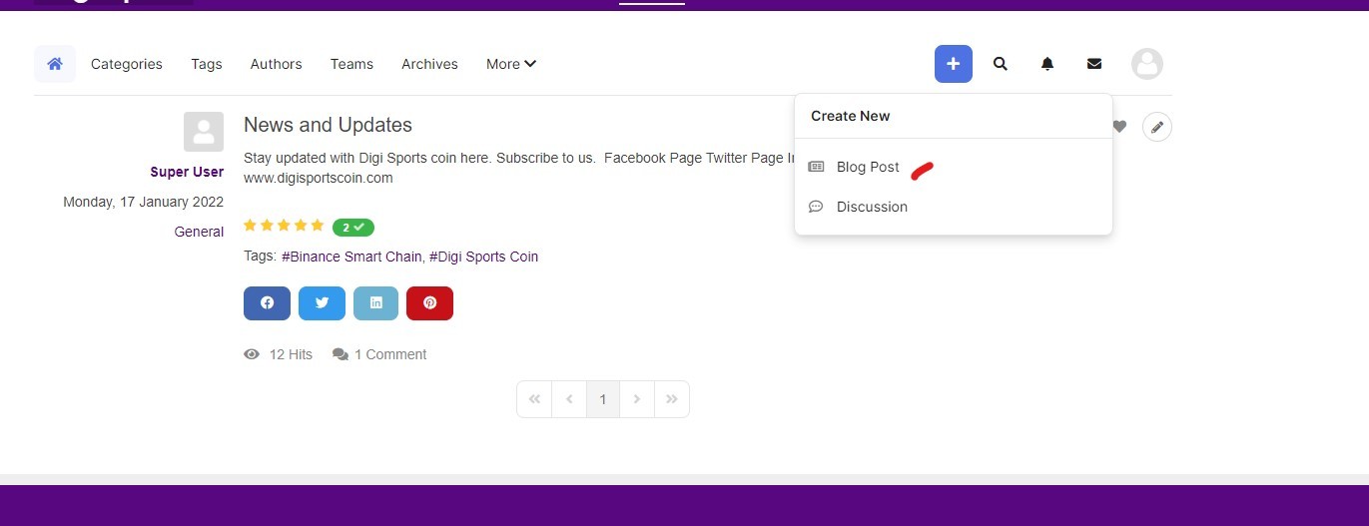This screenshot has height=526, width=1369.
Task: Click the #Binance Smart Chain tag
Action: 352,257
